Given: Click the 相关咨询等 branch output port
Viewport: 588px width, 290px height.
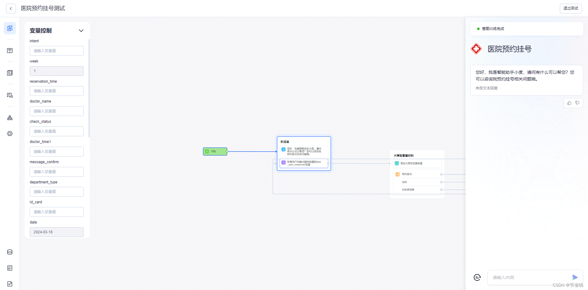Looking at the screenshot, I should [441, 190].
